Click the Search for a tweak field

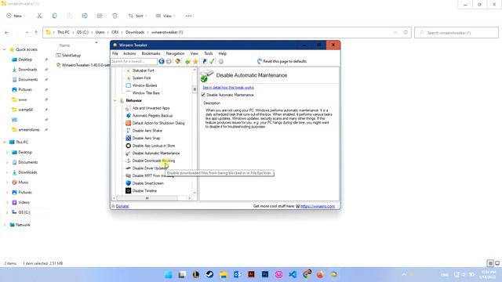134,61
